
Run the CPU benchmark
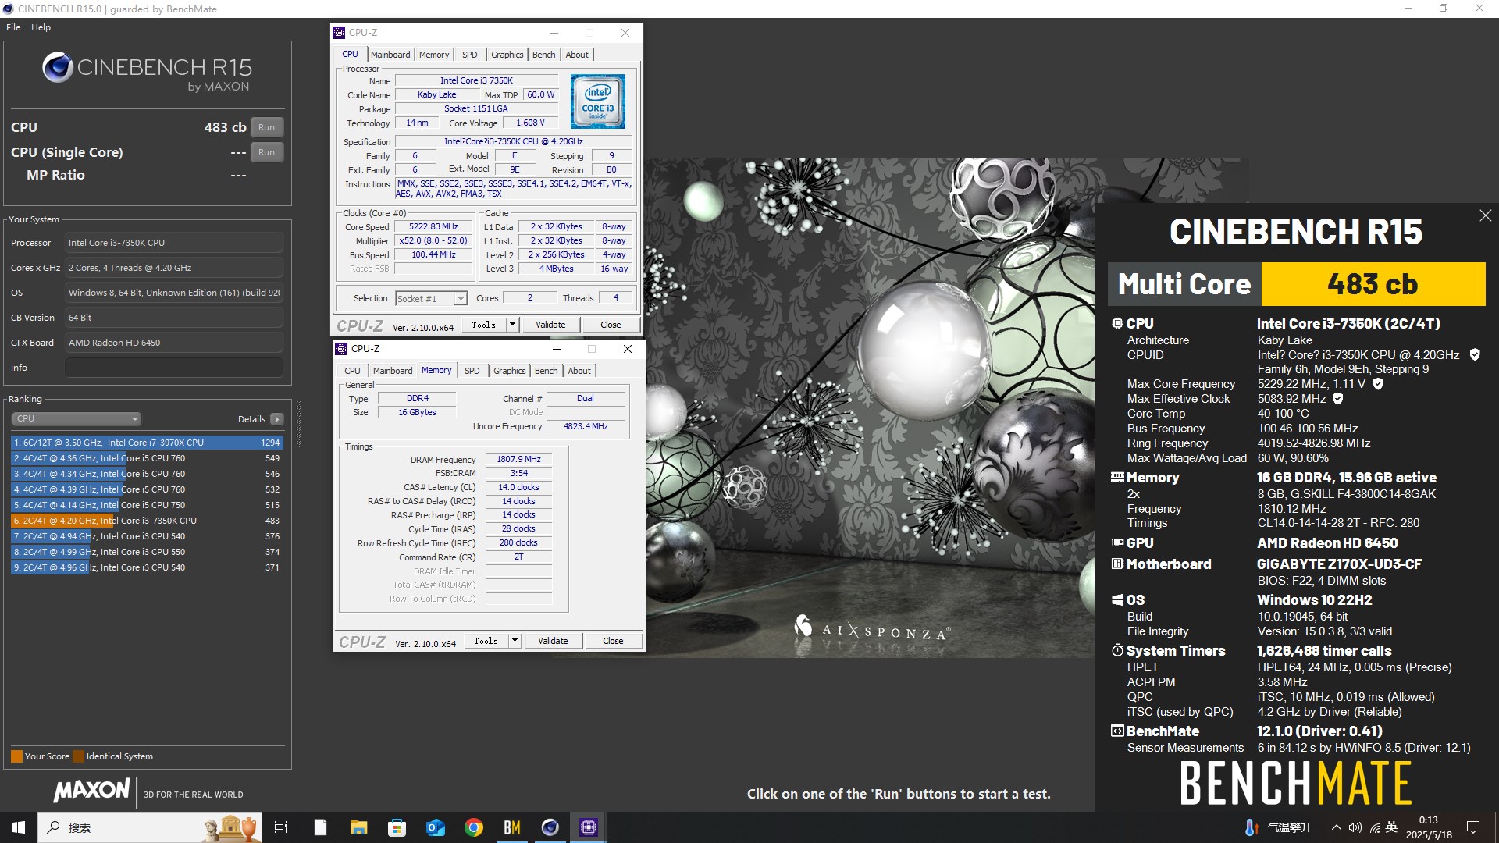pos(266,127)
